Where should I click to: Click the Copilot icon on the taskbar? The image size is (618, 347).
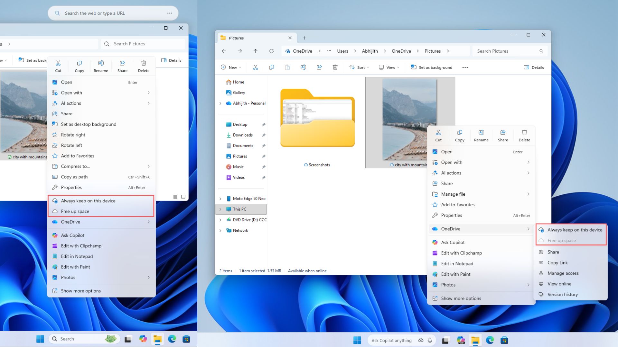tap(461, 340)
